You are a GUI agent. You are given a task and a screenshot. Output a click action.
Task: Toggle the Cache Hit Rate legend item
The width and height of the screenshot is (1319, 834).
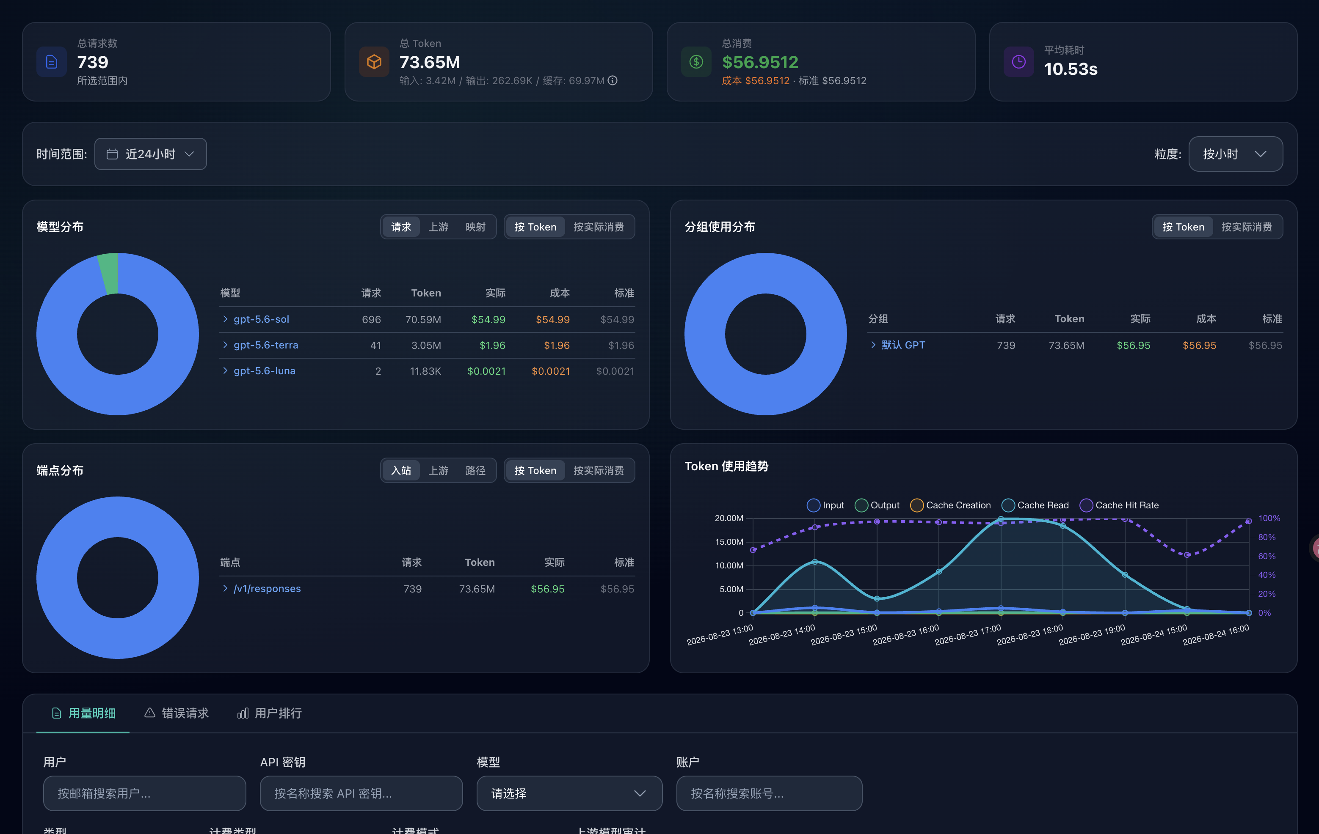pyautogui.click(x=1119, y=505)
